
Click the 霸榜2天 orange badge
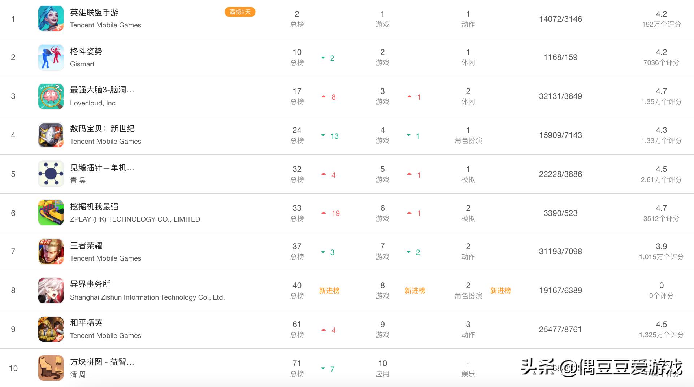[x=240, y=12]
